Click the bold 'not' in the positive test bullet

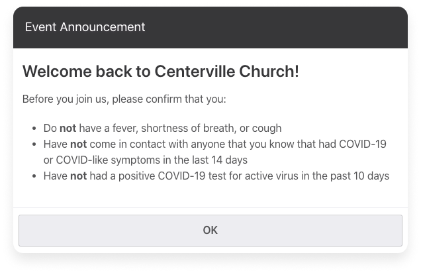click(78, 176)
